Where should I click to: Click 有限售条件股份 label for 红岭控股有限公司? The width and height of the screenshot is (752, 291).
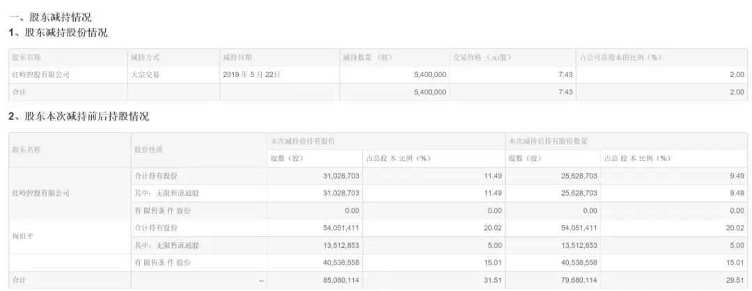pyautogui.click(x=162, y=210)
